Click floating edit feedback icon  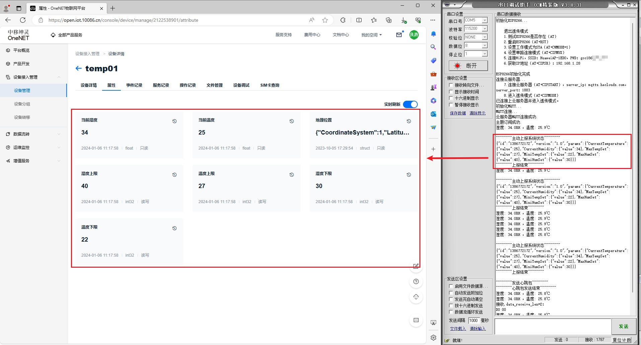pos(416,266)
